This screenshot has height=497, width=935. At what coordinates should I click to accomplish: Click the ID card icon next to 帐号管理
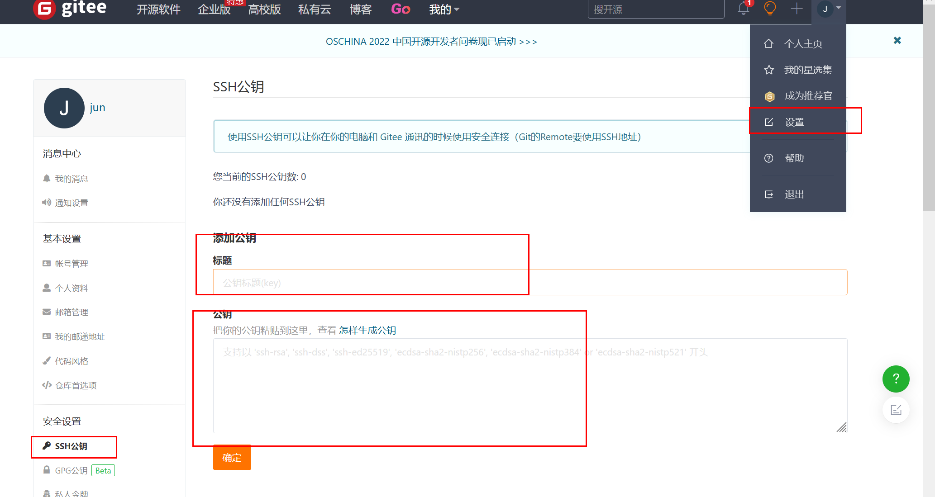click(x=47, y=263)
